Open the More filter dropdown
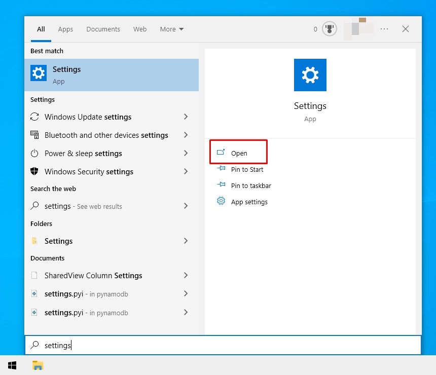Image resolution: width=436 pixels, height=375 pixels. (171, 29)
